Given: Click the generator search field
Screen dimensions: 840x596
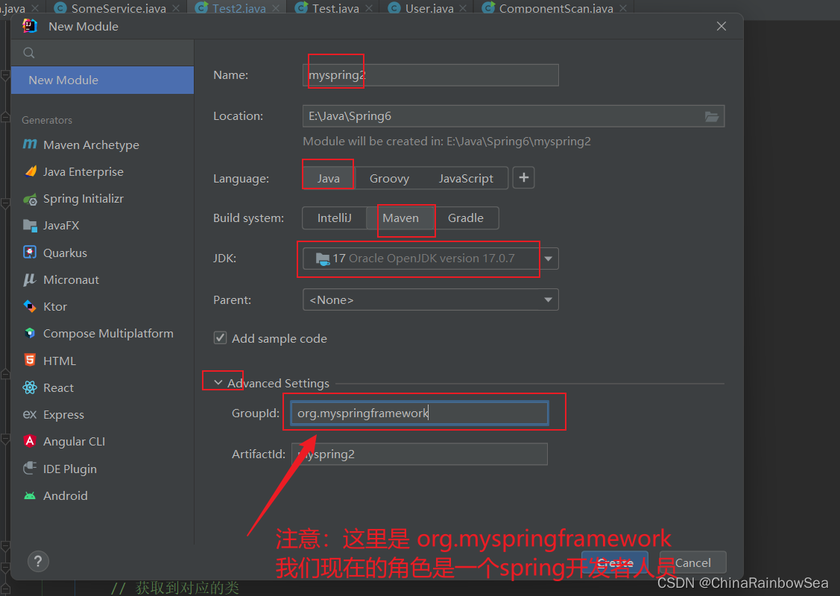Looking at the screenshot, I should [x=102, y=52].
